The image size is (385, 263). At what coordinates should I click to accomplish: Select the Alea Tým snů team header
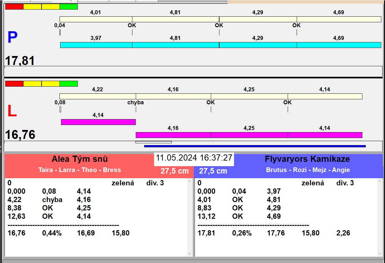(x=80, y=159)
